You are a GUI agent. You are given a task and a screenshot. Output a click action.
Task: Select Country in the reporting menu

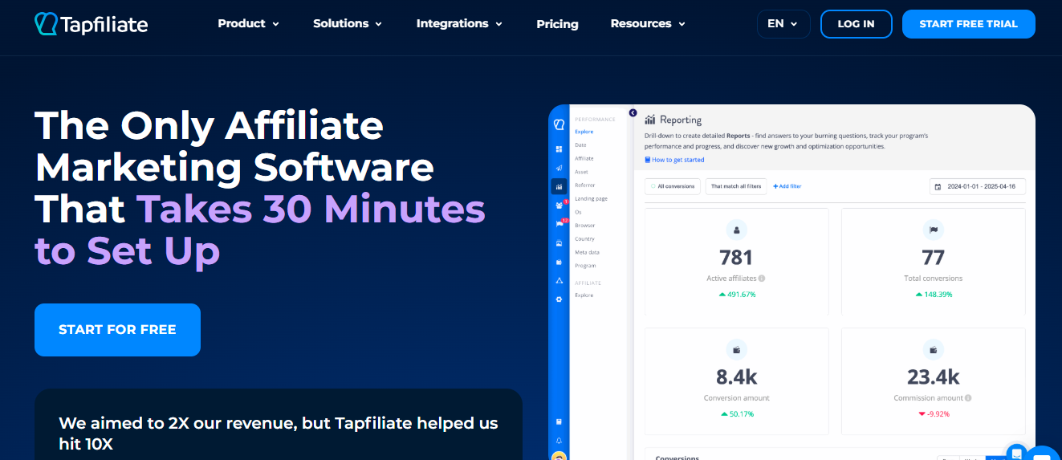click(584, 238)
